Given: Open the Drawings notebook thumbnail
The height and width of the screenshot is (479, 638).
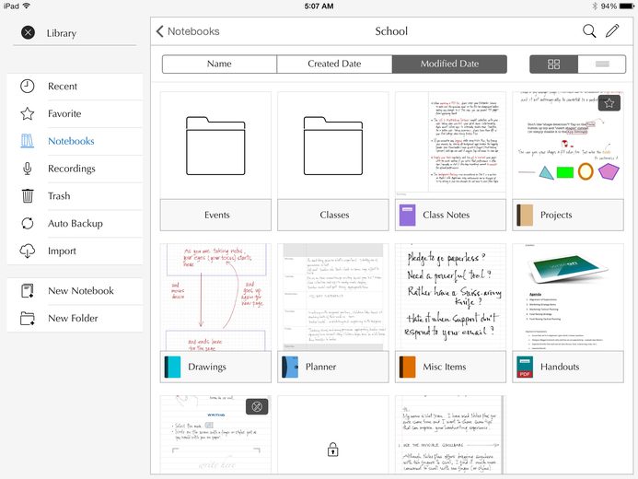Looking at the screenshot, I should (215, 298).
